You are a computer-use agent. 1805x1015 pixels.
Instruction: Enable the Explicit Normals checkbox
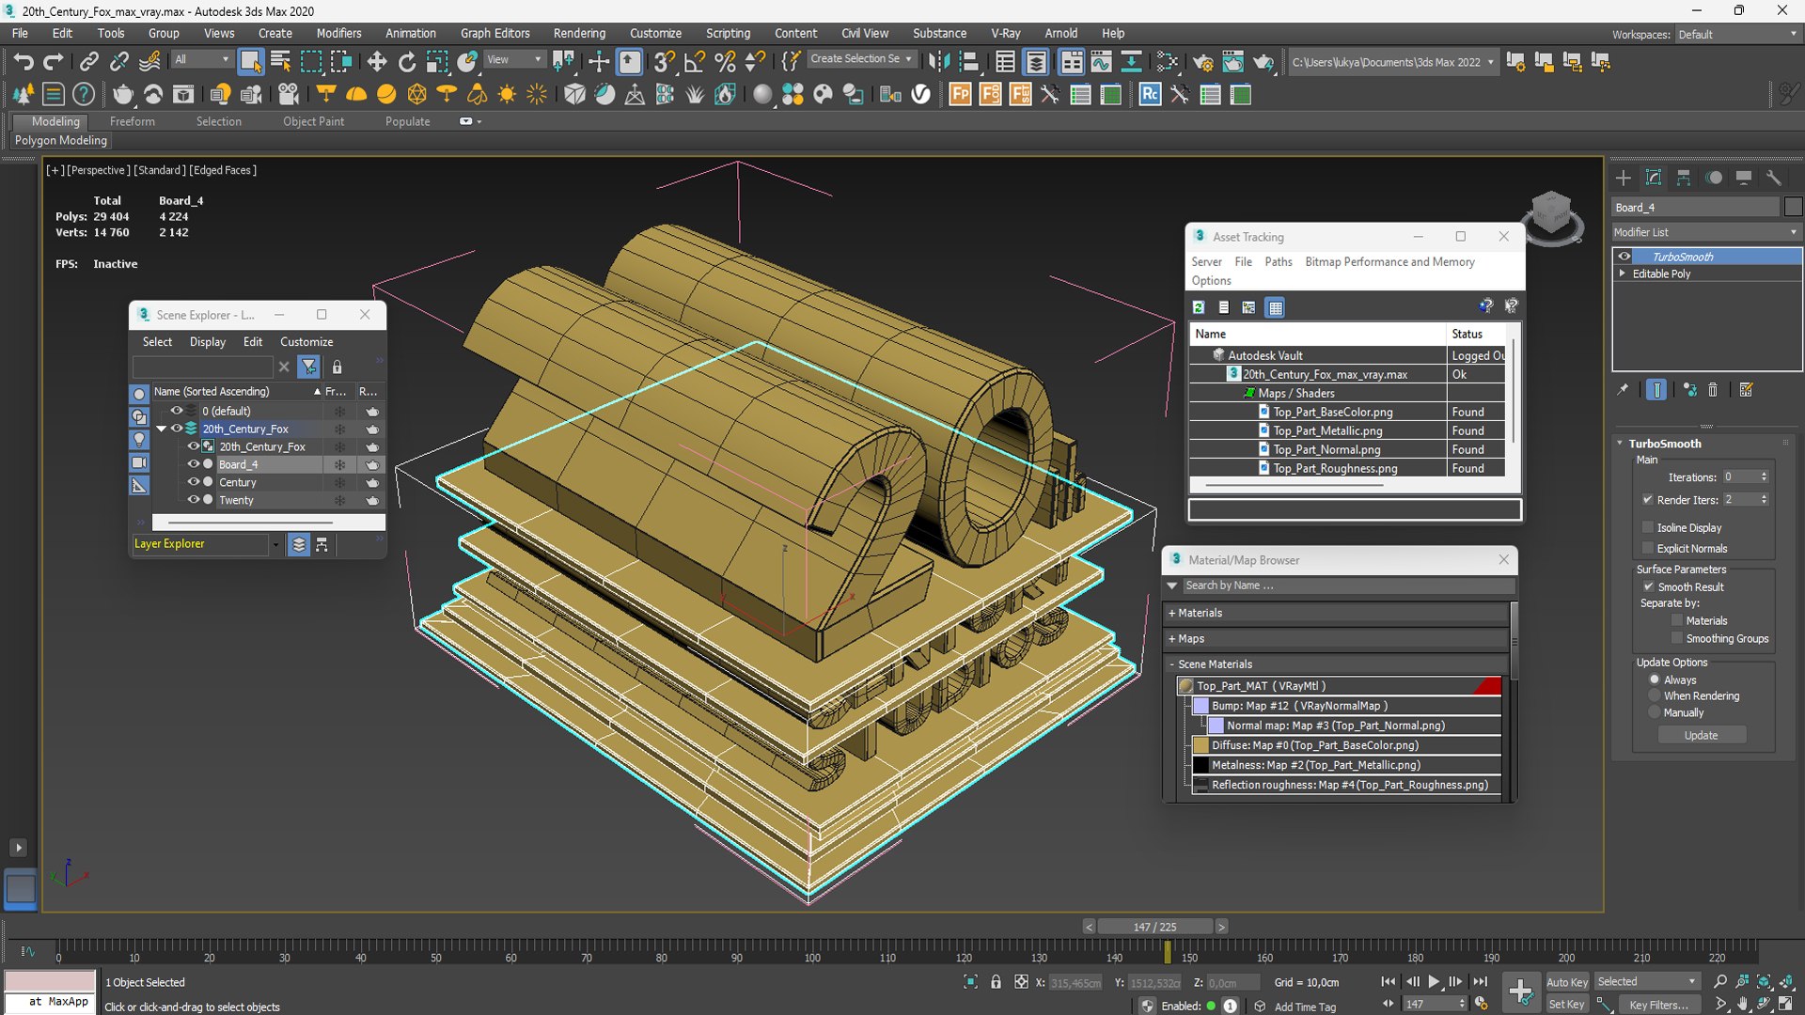point(1648,548)
